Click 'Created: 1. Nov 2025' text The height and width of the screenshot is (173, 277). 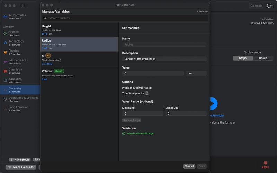[x=262, y=23]
